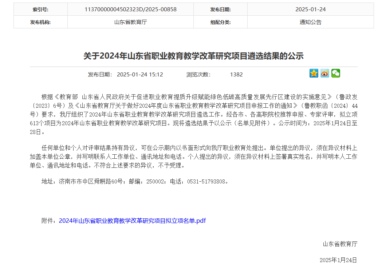Select the 2025-01-24 date cell in table
378x269 pixels.
click(310, 9)
